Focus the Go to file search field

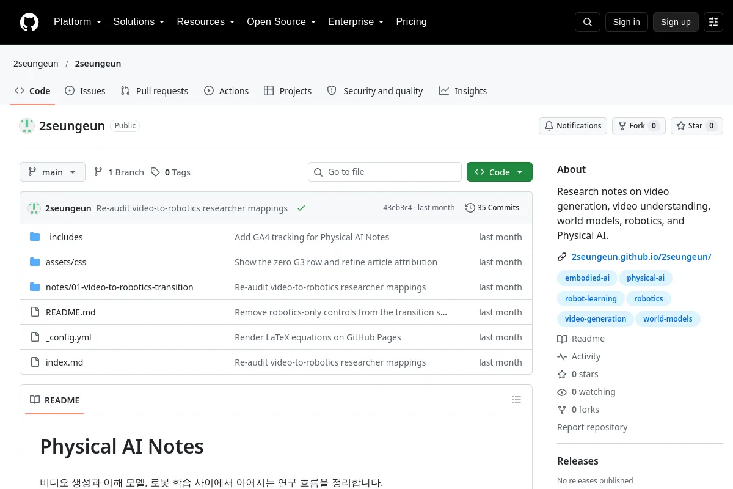tap(385, 172)
